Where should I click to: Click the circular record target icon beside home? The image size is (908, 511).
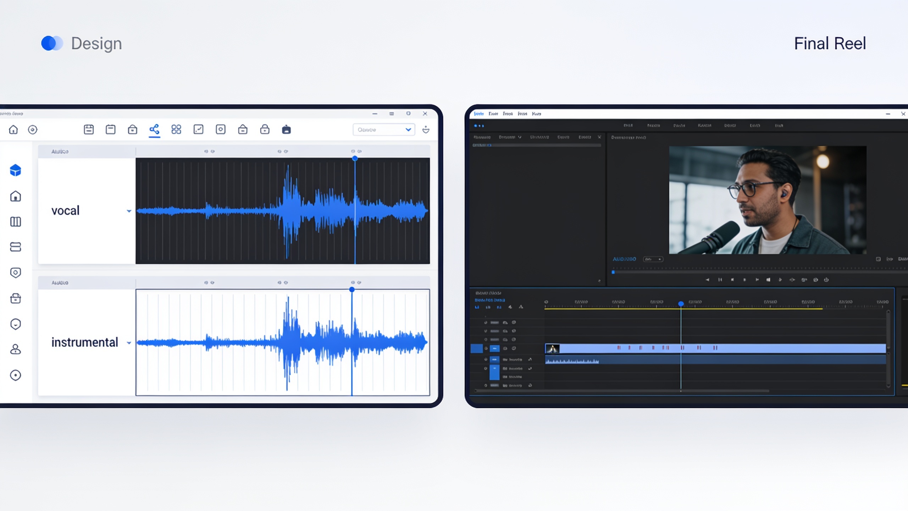click(33, 130)
